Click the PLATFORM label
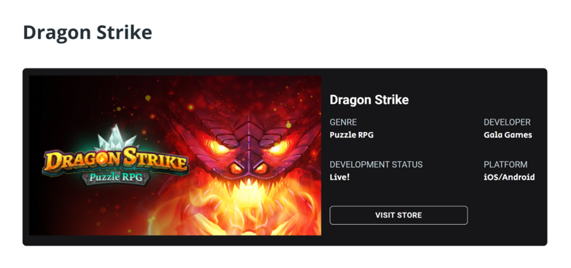Screen dimensions: 571x268 [x=505, y=165]
